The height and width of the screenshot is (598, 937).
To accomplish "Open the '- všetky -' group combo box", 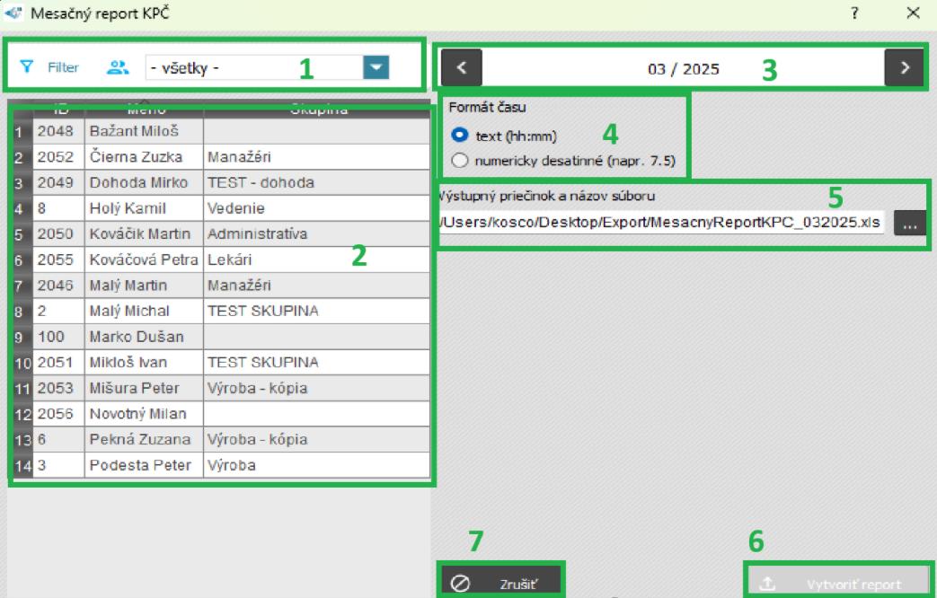I will point(253,67).
